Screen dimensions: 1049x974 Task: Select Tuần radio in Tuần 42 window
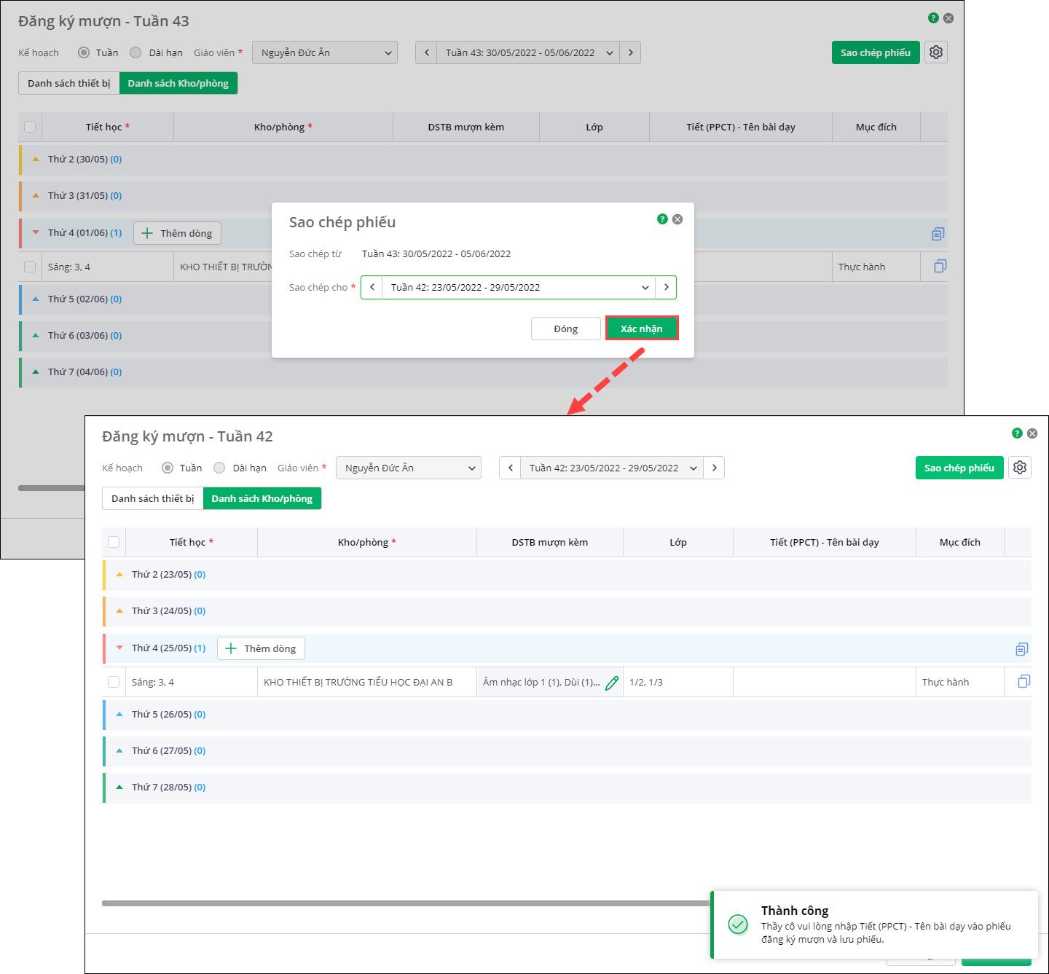point(168,468)
